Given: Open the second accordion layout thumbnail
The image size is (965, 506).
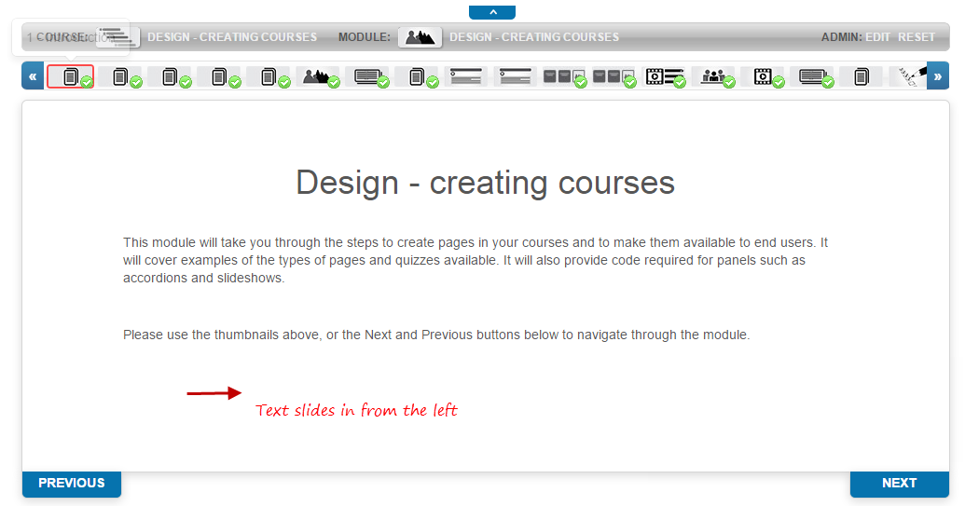Looking at the screenshot, I should click(x=515, y=76).
